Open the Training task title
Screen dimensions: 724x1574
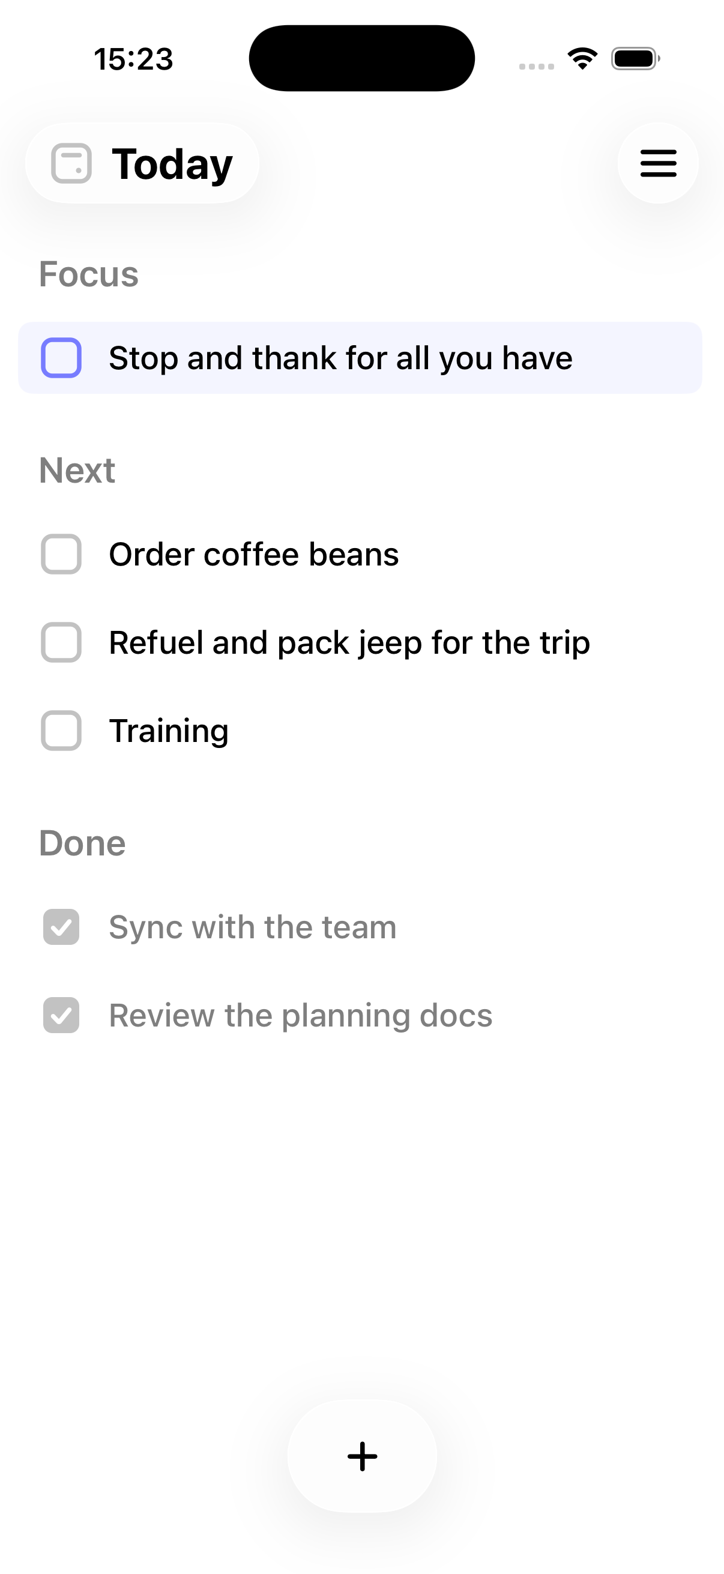(x=169, y=730)
